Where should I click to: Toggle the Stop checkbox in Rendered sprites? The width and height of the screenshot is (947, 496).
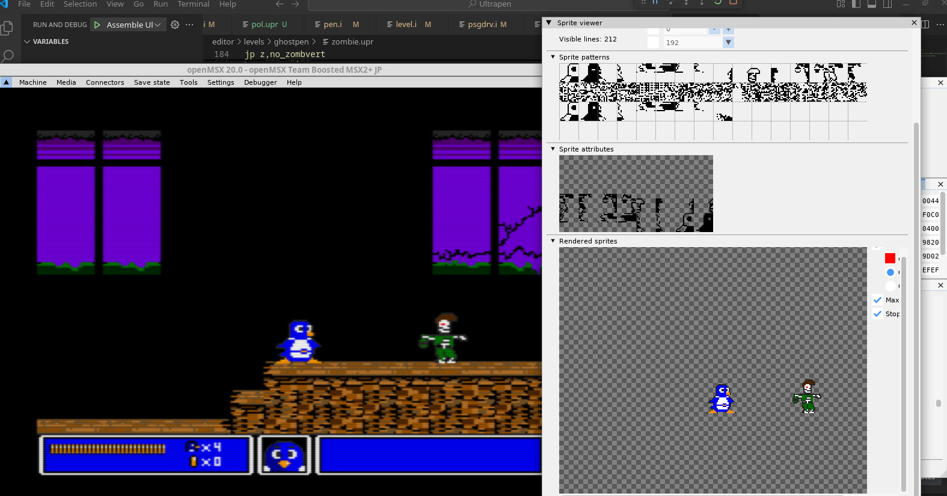pyautogui.click(x=877, y=314)
